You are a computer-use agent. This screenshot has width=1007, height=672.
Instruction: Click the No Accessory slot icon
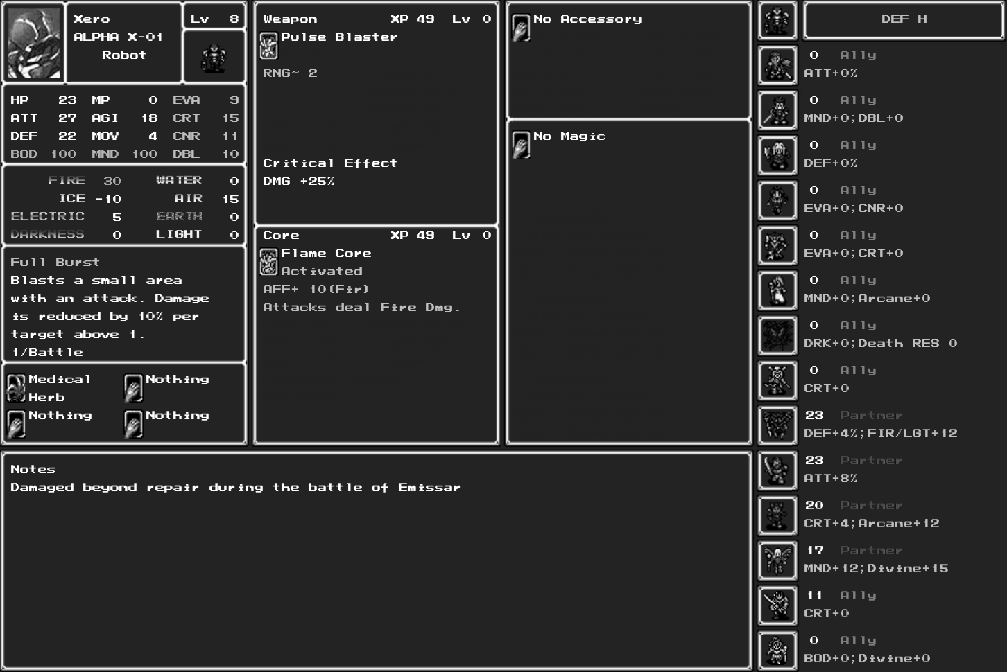pos(521,28)
